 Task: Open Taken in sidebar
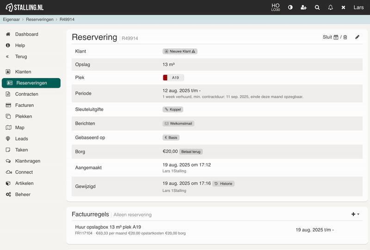tap(21, 150)
